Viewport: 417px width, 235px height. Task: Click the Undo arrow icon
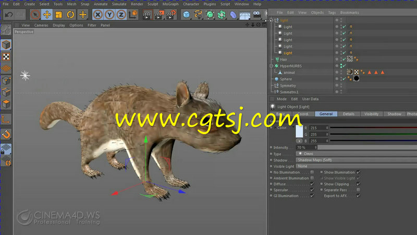[x=8, y=15]
